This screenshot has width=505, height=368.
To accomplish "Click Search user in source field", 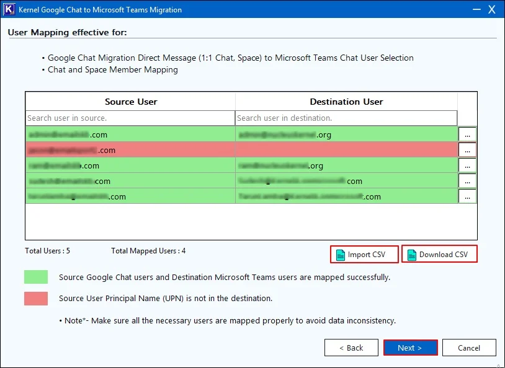I will tap(130, 118).
